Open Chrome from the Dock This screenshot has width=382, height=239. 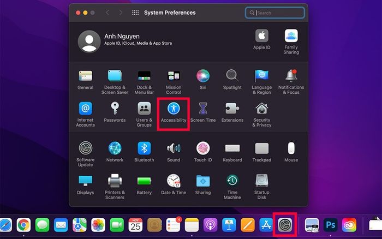tap(23, 225)
